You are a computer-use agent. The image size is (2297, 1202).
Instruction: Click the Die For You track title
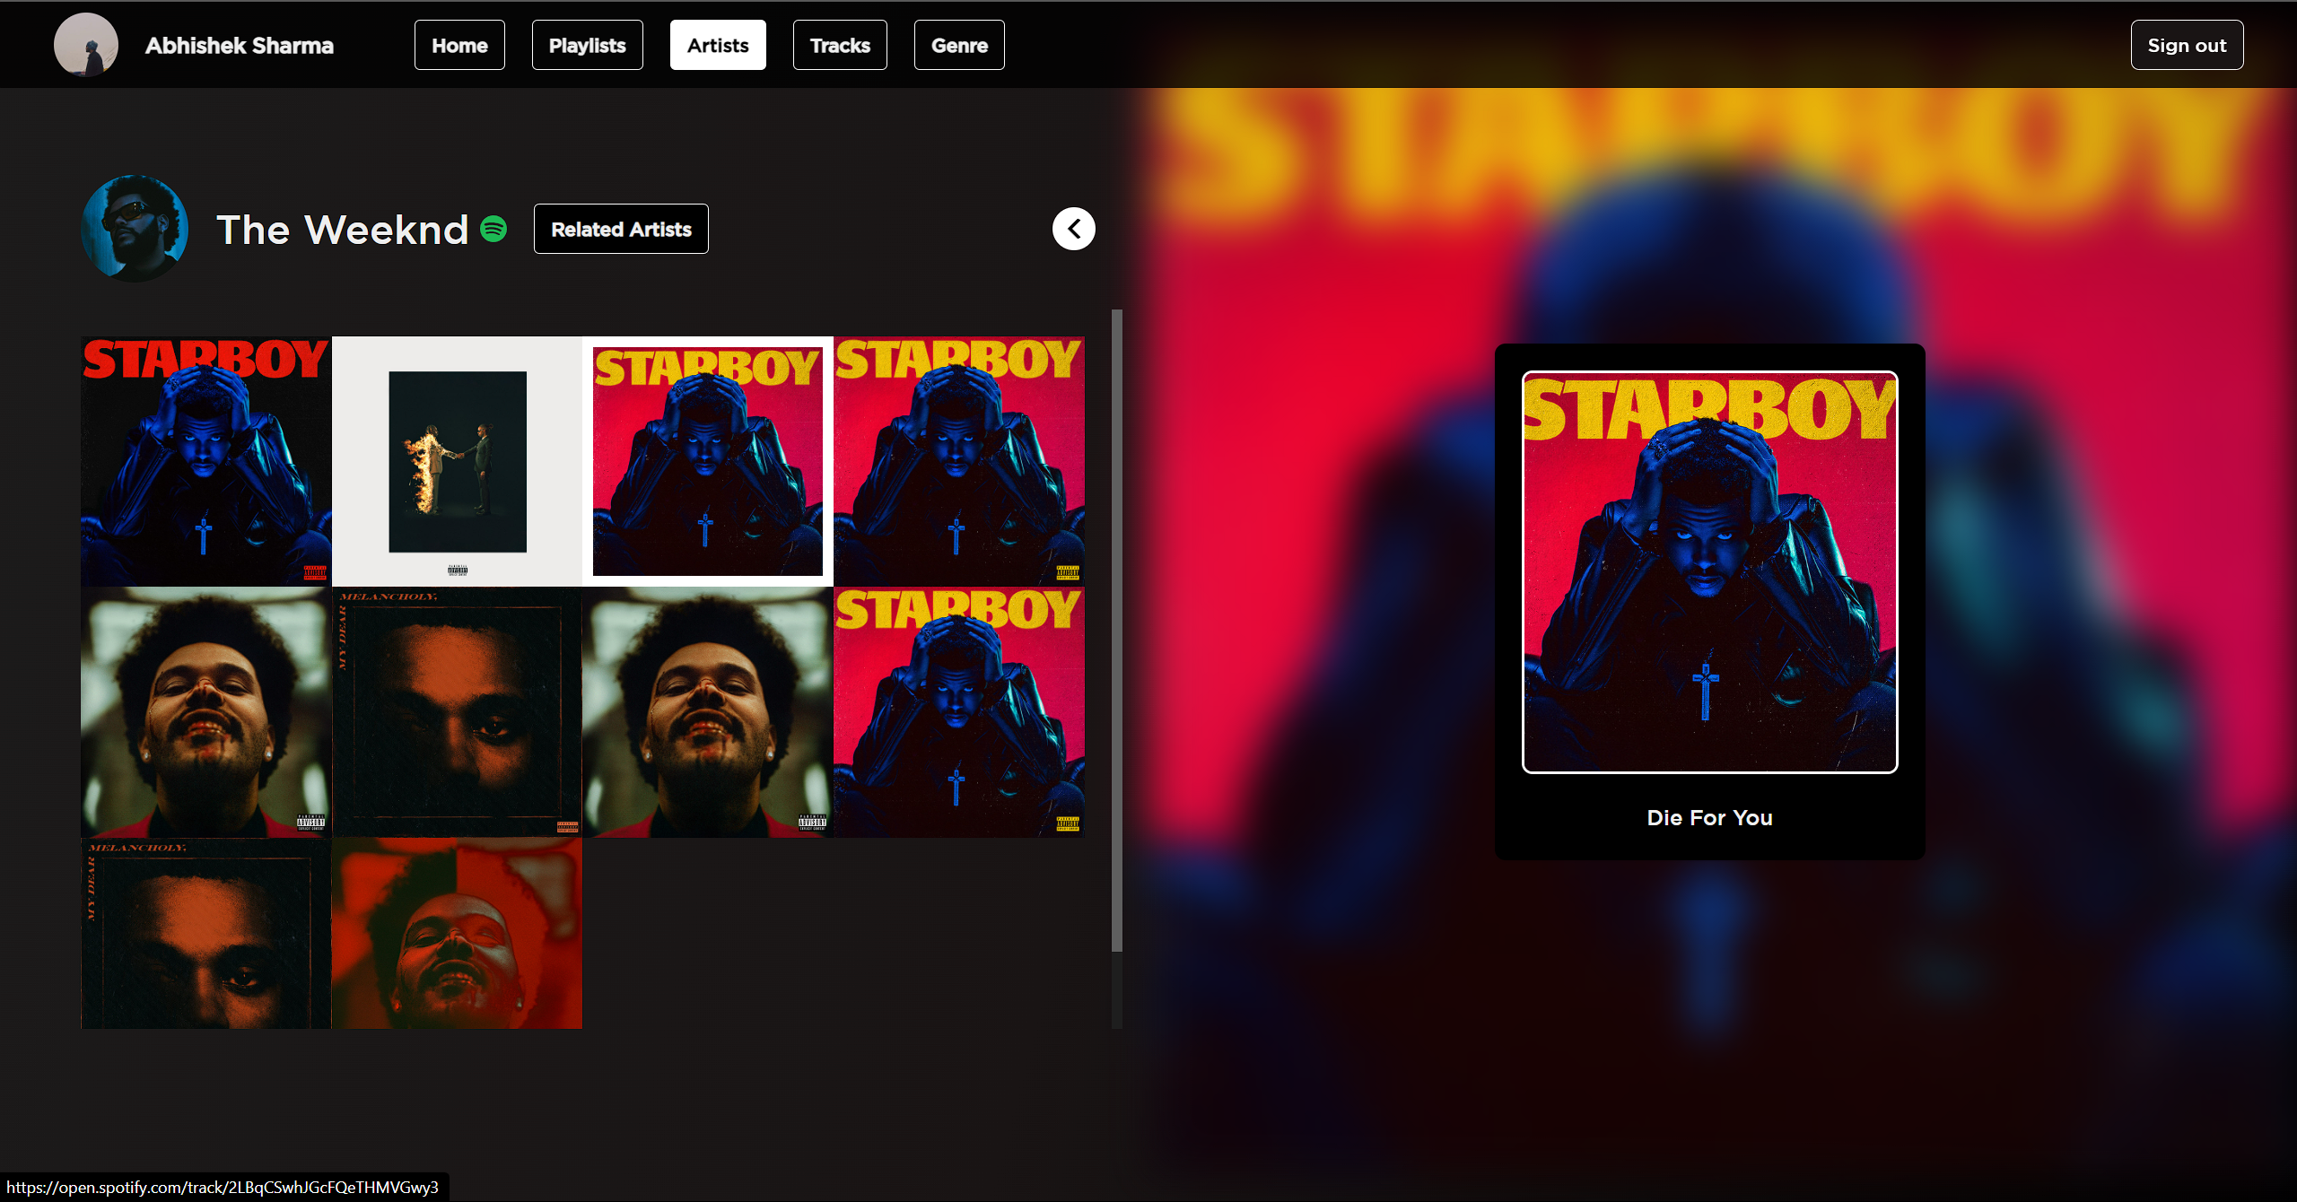1709,817
